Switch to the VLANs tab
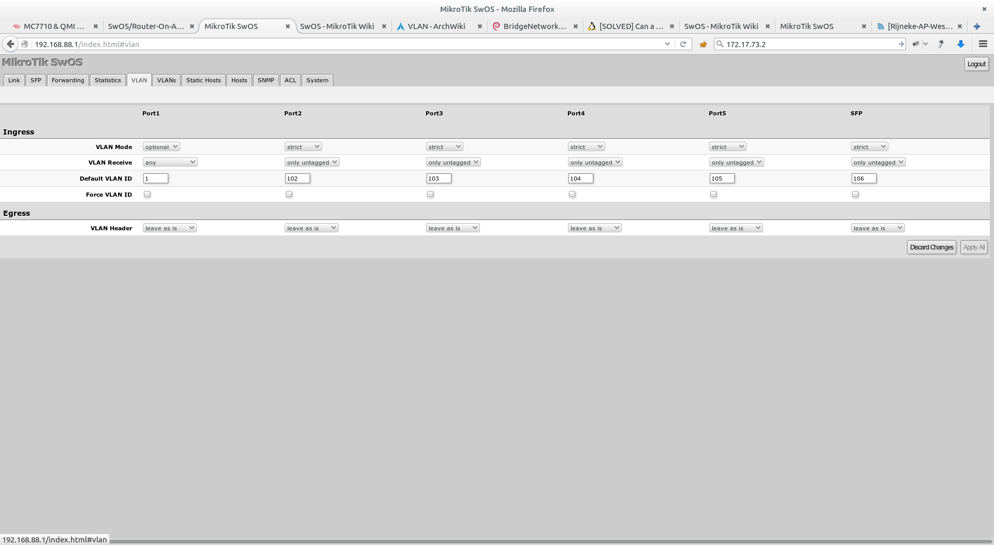Screen dimensions: 994x545 coord(166,80)
